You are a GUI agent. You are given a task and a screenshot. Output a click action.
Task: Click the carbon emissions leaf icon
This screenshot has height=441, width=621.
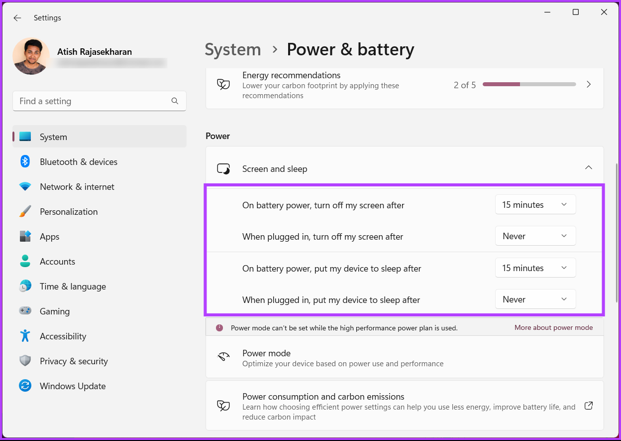[223, 406]
